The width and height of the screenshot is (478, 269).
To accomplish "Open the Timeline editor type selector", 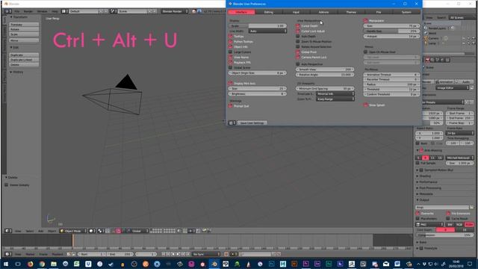I will tap(8, 254).
